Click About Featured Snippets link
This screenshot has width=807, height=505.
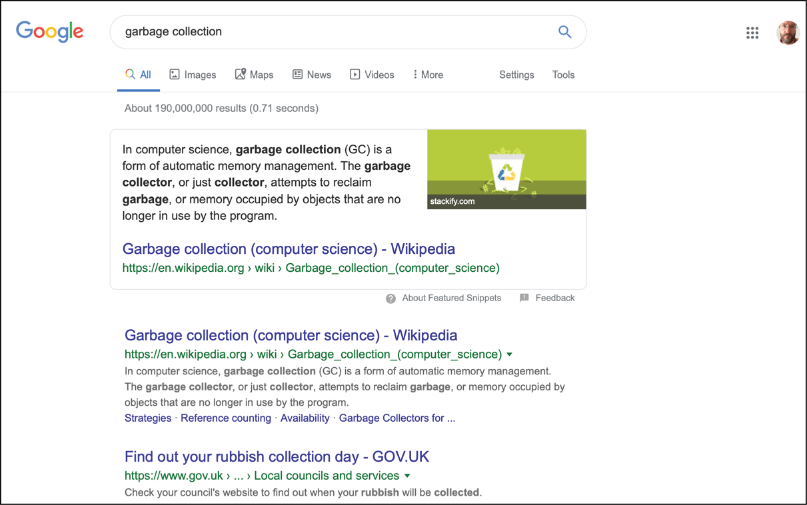click(x=451, y=298)
